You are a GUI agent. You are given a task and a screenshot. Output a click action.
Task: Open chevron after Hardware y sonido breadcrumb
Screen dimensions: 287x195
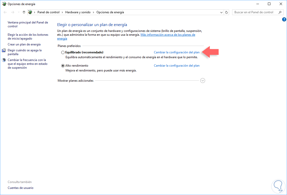point(93,12)
